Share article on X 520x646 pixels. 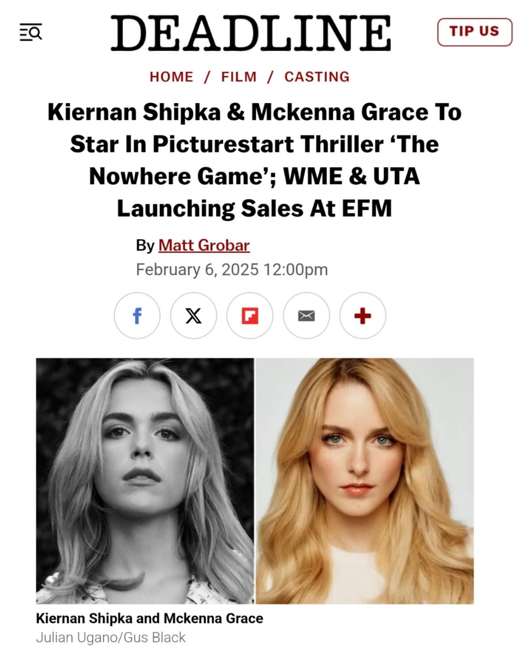[x=193, y=316]
